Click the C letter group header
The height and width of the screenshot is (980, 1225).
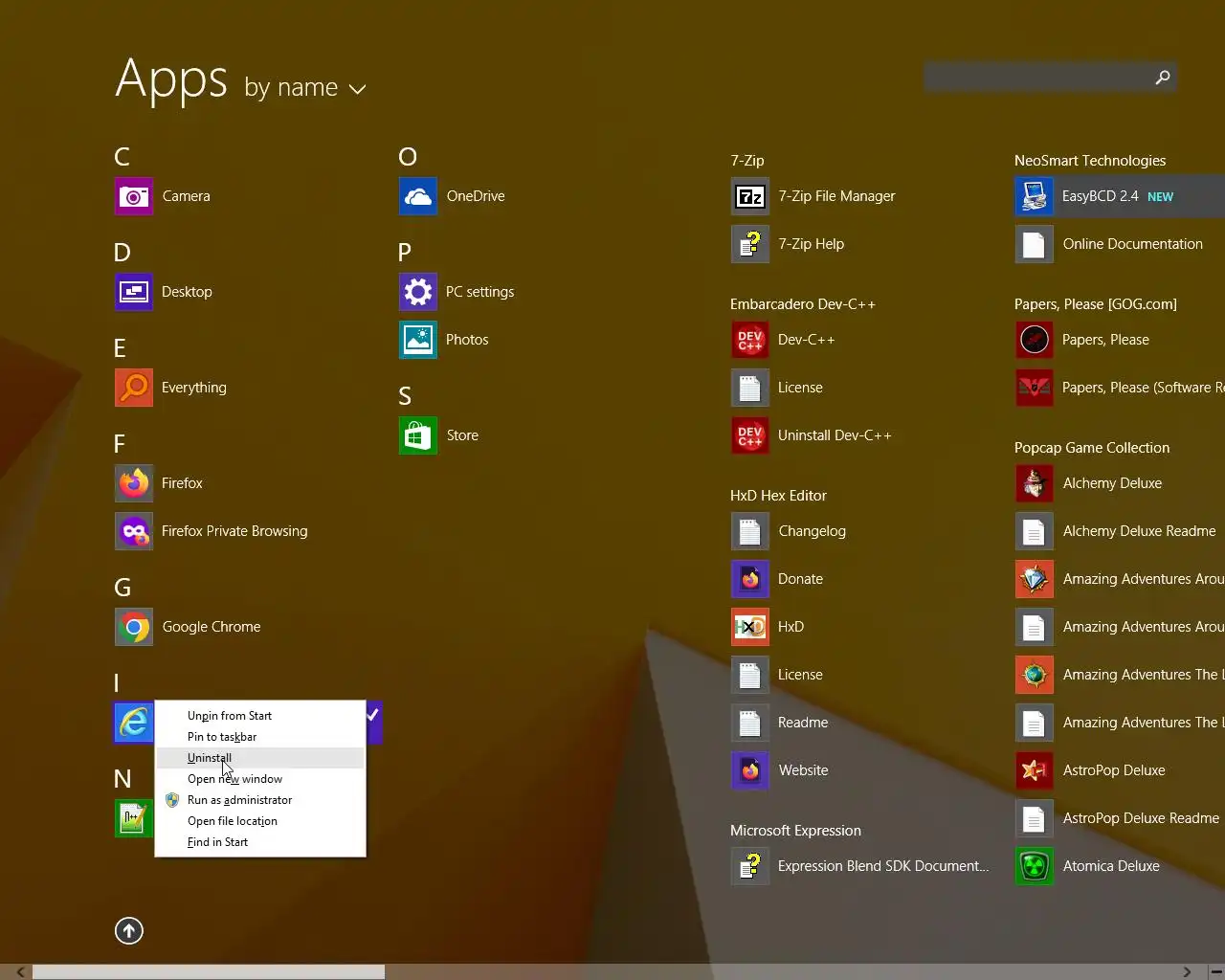pos(122,157)
